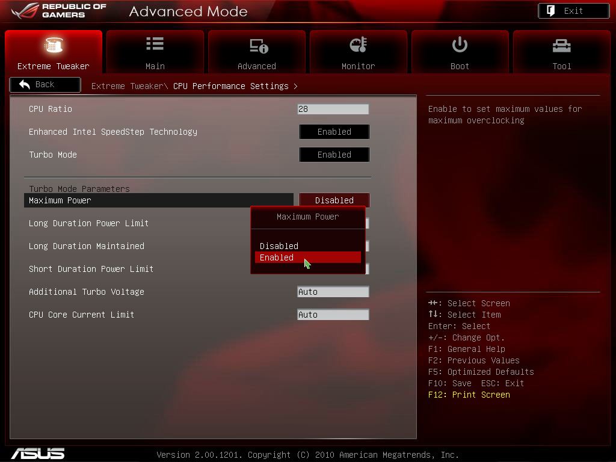Click the Exit door icon
This screenshot has height=462, width=616.
pos(550,11)
